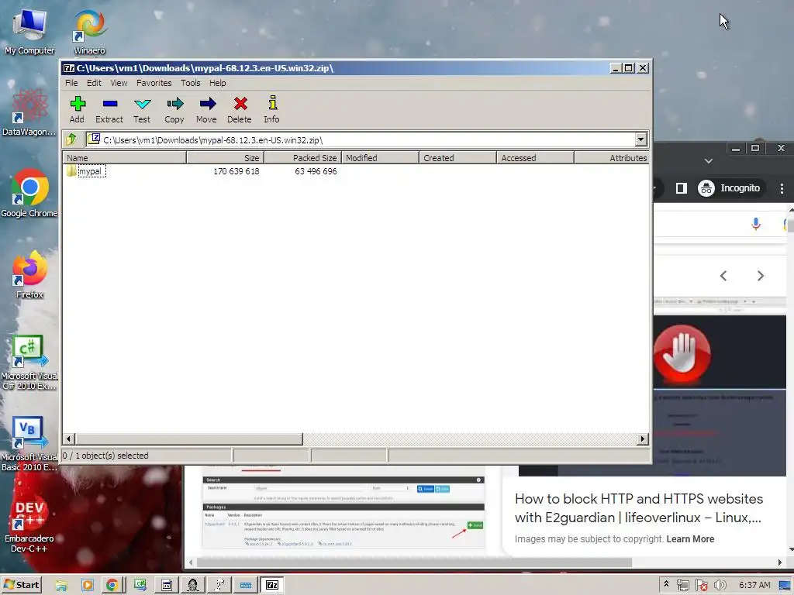This screenshot has height=595, width=794.
Task: Open the Learn More copyright link
Action: 690,539
